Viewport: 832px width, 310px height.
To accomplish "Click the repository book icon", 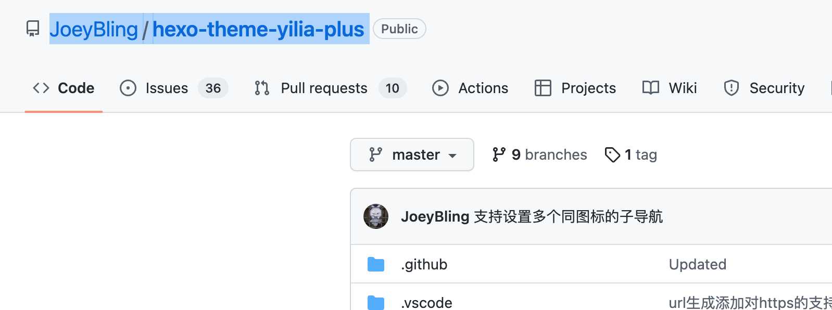I will [33, 29].
